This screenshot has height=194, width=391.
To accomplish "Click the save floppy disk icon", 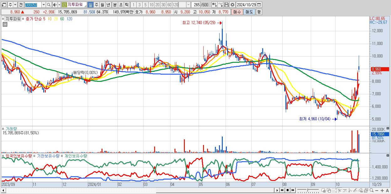I will click(x=227, y=5).
